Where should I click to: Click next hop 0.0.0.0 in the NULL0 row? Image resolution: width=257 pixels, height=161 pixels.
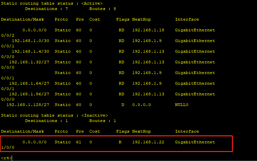click(142, 105)
